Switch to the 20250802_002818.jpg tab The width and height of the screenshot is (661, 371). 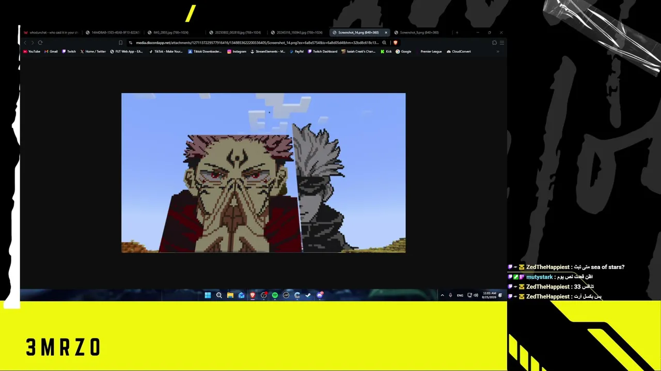click(x=237, y=32)
